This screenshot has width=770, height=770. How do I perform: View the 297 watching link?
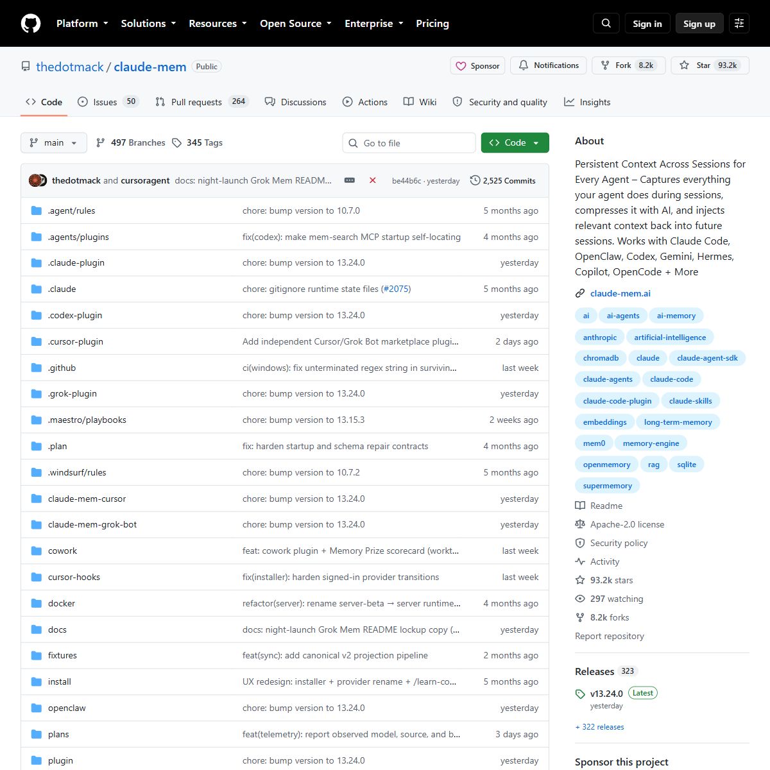coord(609,599)
